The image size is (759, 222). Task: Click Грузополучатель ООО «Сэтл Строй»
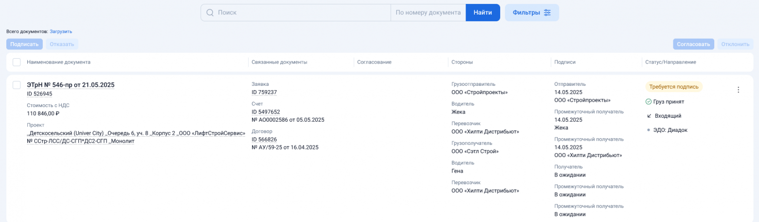[x=475, y=151]
